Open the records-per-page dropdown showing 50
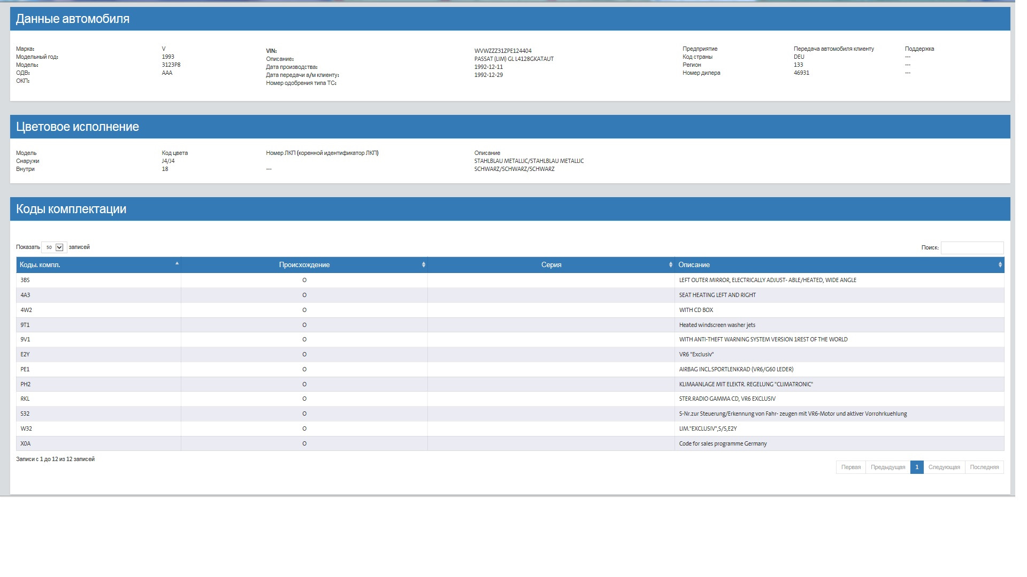This screenshot has width=1027, height=577. coord(54,247)
